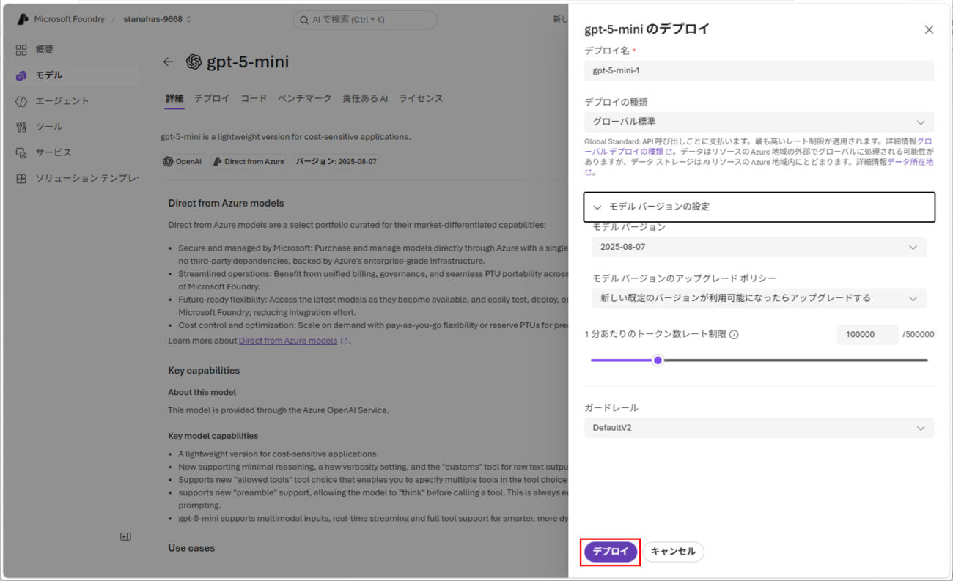Image resolution: width=953 pixels, height=581 pixels.
Task: Click the 概要 overview icon in sidebar
Action: [21, 50]
